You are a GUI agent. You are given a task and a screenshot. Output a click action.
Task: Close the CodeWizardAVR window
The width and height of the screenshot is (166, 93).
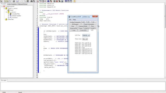[95, 16]
